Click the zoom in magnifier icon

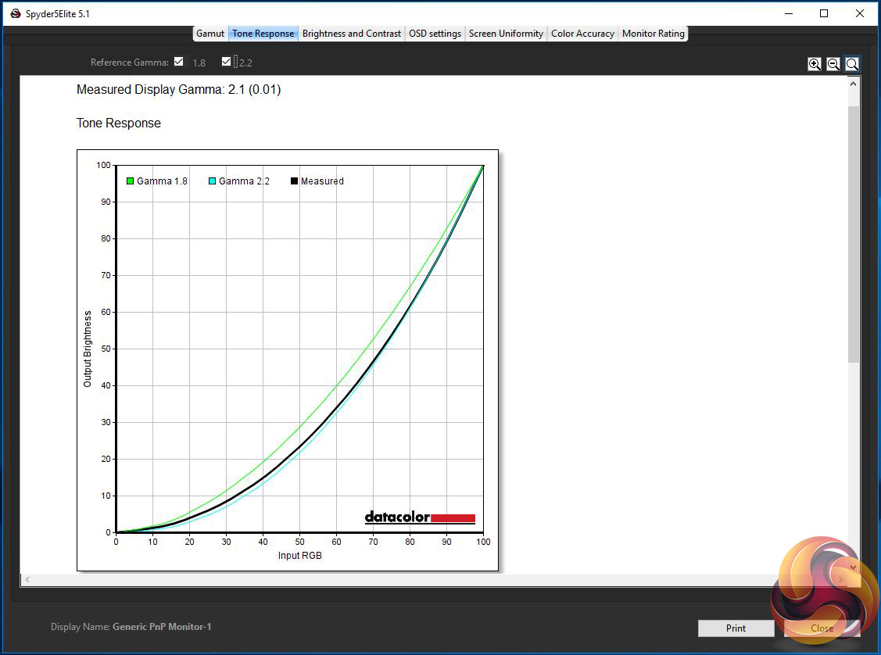[814, 64]
